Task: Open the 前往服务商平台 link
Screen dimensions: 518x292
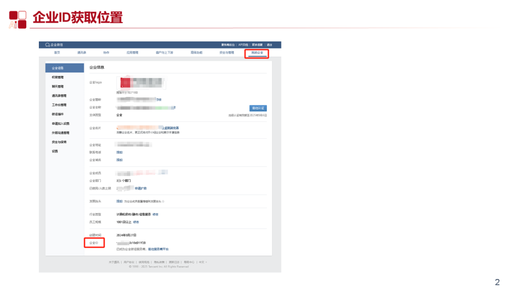Action: pos(158,249)
